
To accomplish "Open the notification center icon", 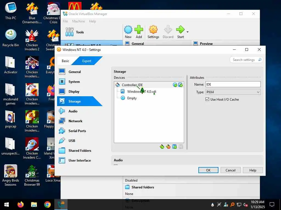I will [x=272, y=205].
